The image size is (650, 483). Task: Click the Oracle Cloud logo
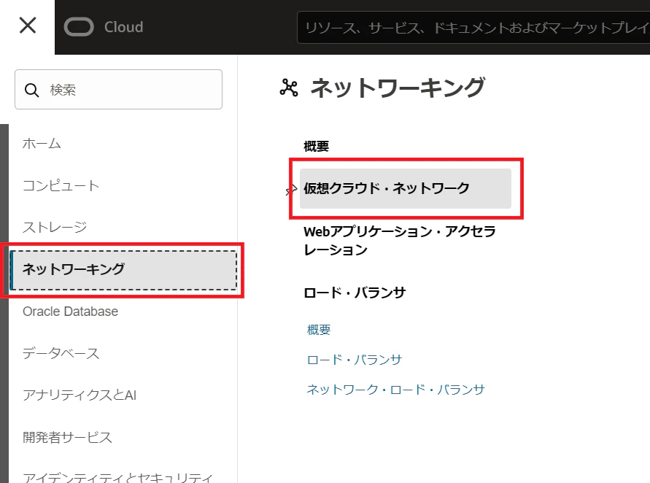click(x=79, y=27)
